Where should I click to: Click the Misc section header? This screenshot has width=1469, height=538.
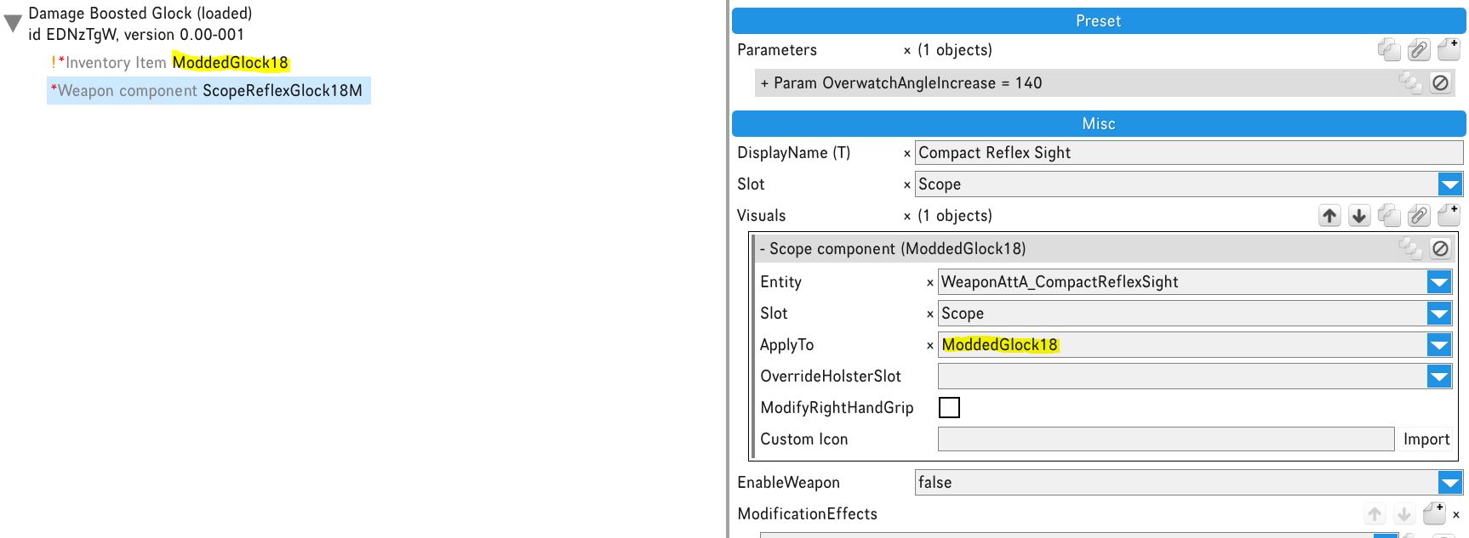[x=1099, y=124]
